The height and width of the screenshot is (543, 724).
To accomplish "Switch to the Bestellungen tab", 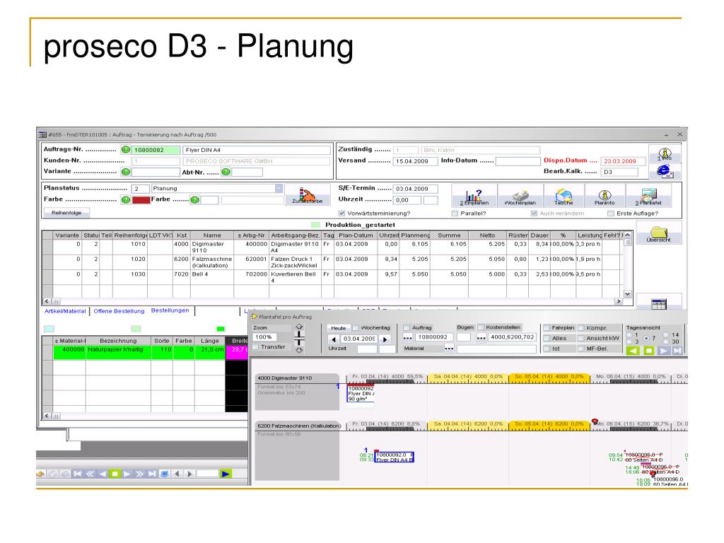I will (170, 310).
